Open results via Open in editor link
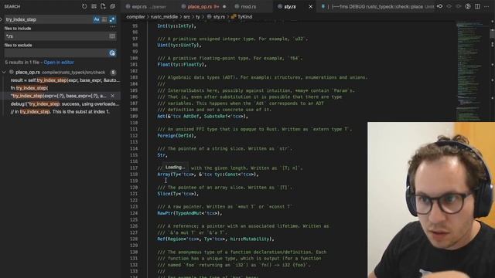The height and width of the screenshot is (278, 495). tap(59, 63)
